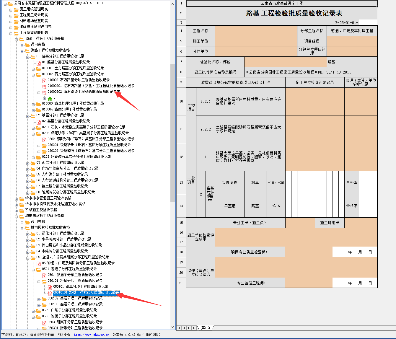Go to the next sheet with the arrow
Viewport: 396px width, 339px height.
(189, 328)
